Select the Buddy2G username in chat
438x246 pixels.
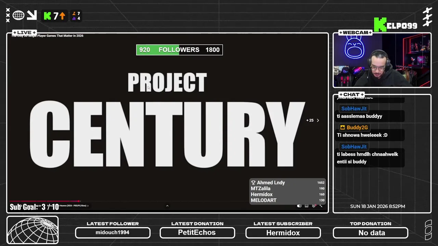(357, 127)
